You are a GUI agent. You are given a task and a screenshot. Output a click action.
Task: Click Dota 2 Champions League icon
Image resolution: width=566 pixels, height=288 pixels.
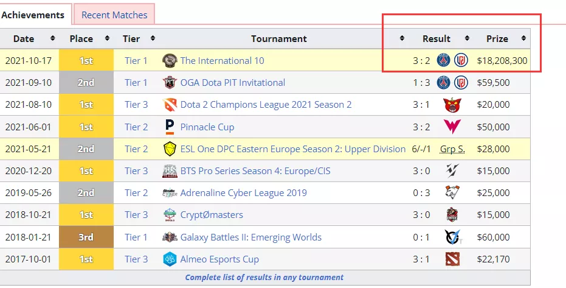pyautogui.click(x=170, y=105)
